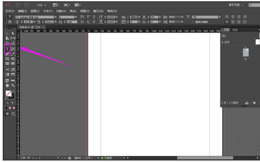Select the Type tool (T) in toolbox
The image size is (260, 162).
pyautogui.click(x=7, y=49)
